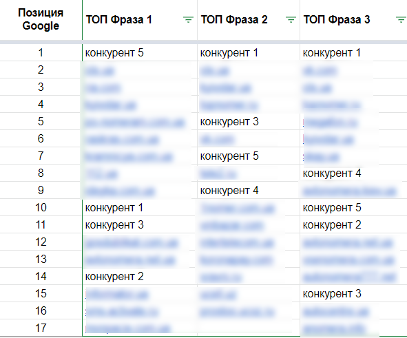Select конкурент 2 at position 11
The image size is (407, 338).
pyautogui.click(x=332, y=225)
